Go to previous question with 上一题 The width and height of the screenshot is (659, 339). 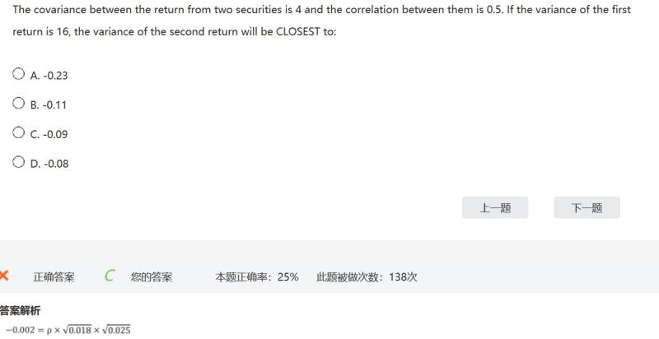coord(495,208)
